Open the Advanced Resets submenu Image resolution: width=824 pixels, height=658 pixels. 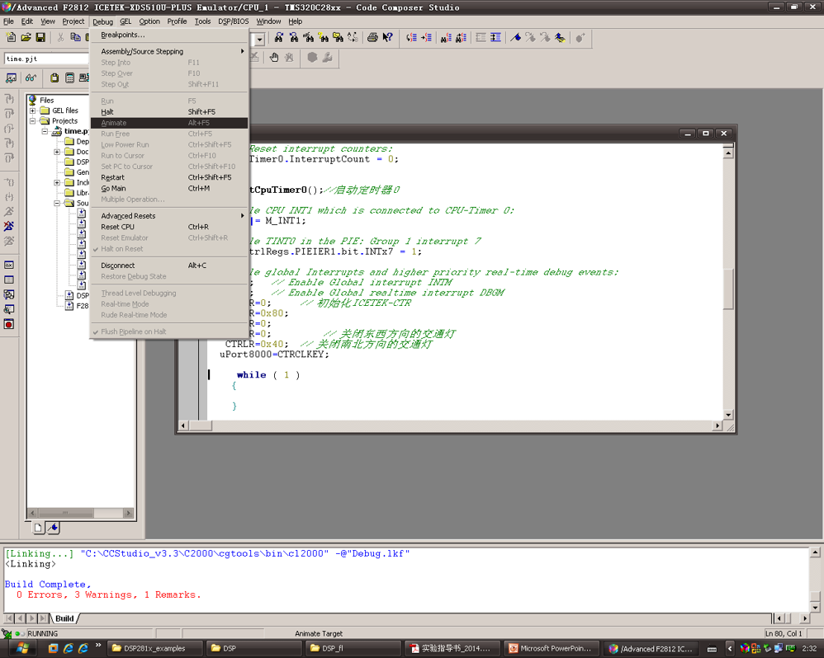168,216
